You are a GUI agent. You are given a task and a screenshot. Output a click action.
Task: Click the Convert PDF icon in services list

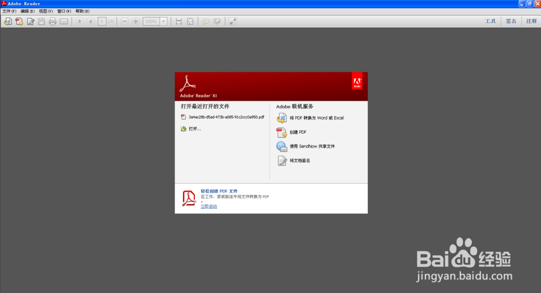click(282, 118)
